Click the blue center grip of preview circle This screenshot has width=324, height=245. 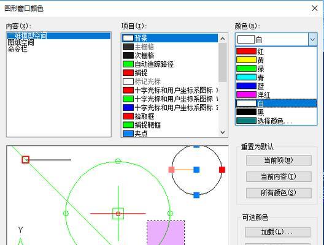[x=196, y=170]
